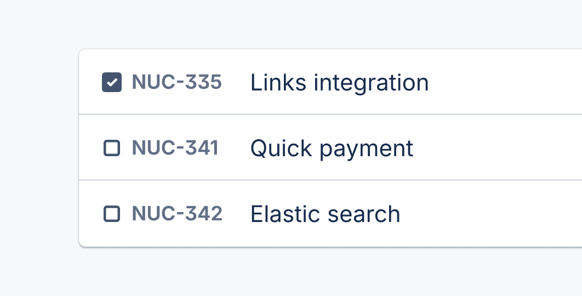Select the NUC-342 issue key

point(177,214)
